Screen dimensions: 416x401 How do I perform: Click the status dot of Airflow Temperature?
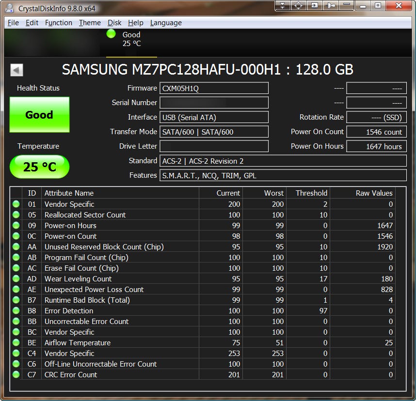pyautogui.click(x=16, y=342)
